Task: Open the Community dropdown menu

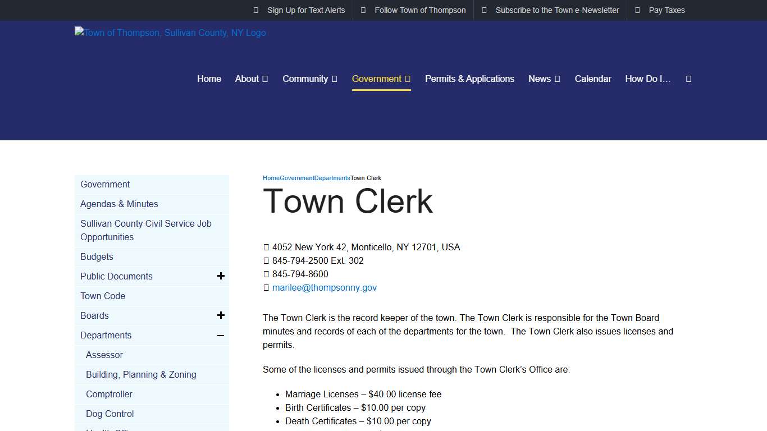Action: [305, 79]
